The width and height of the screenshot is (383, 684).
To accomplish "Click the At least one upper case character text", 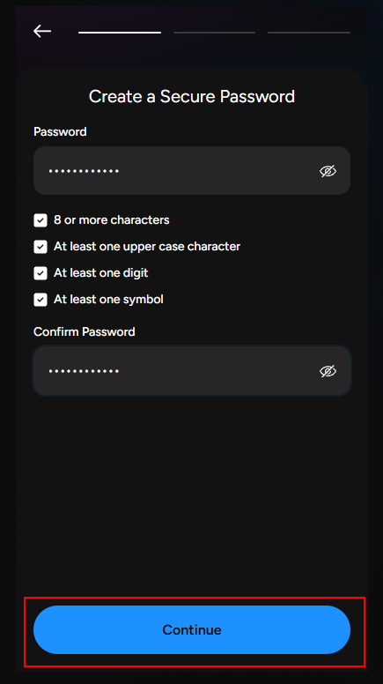I will [147, 247].
